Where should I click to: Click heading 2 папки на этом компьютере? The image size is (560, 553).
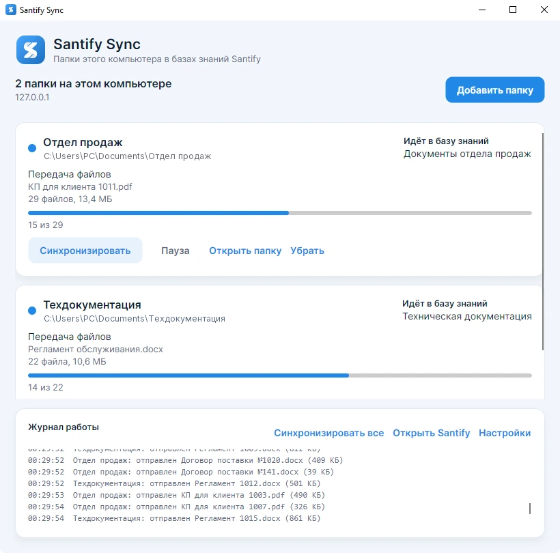click(x=93, y=83)
